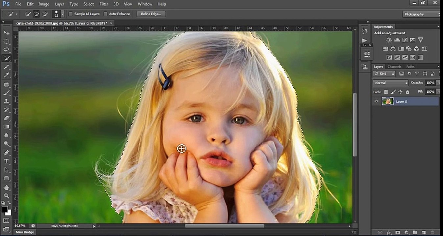The image size is (443, 236).
Task: Enable Auto-Enhance checkbox
Action: pos(105,14)
